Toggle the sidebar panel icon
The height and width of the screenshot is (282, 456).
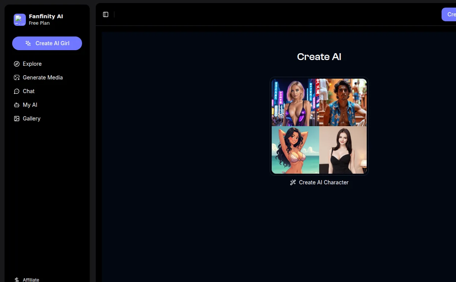(106, 14)
